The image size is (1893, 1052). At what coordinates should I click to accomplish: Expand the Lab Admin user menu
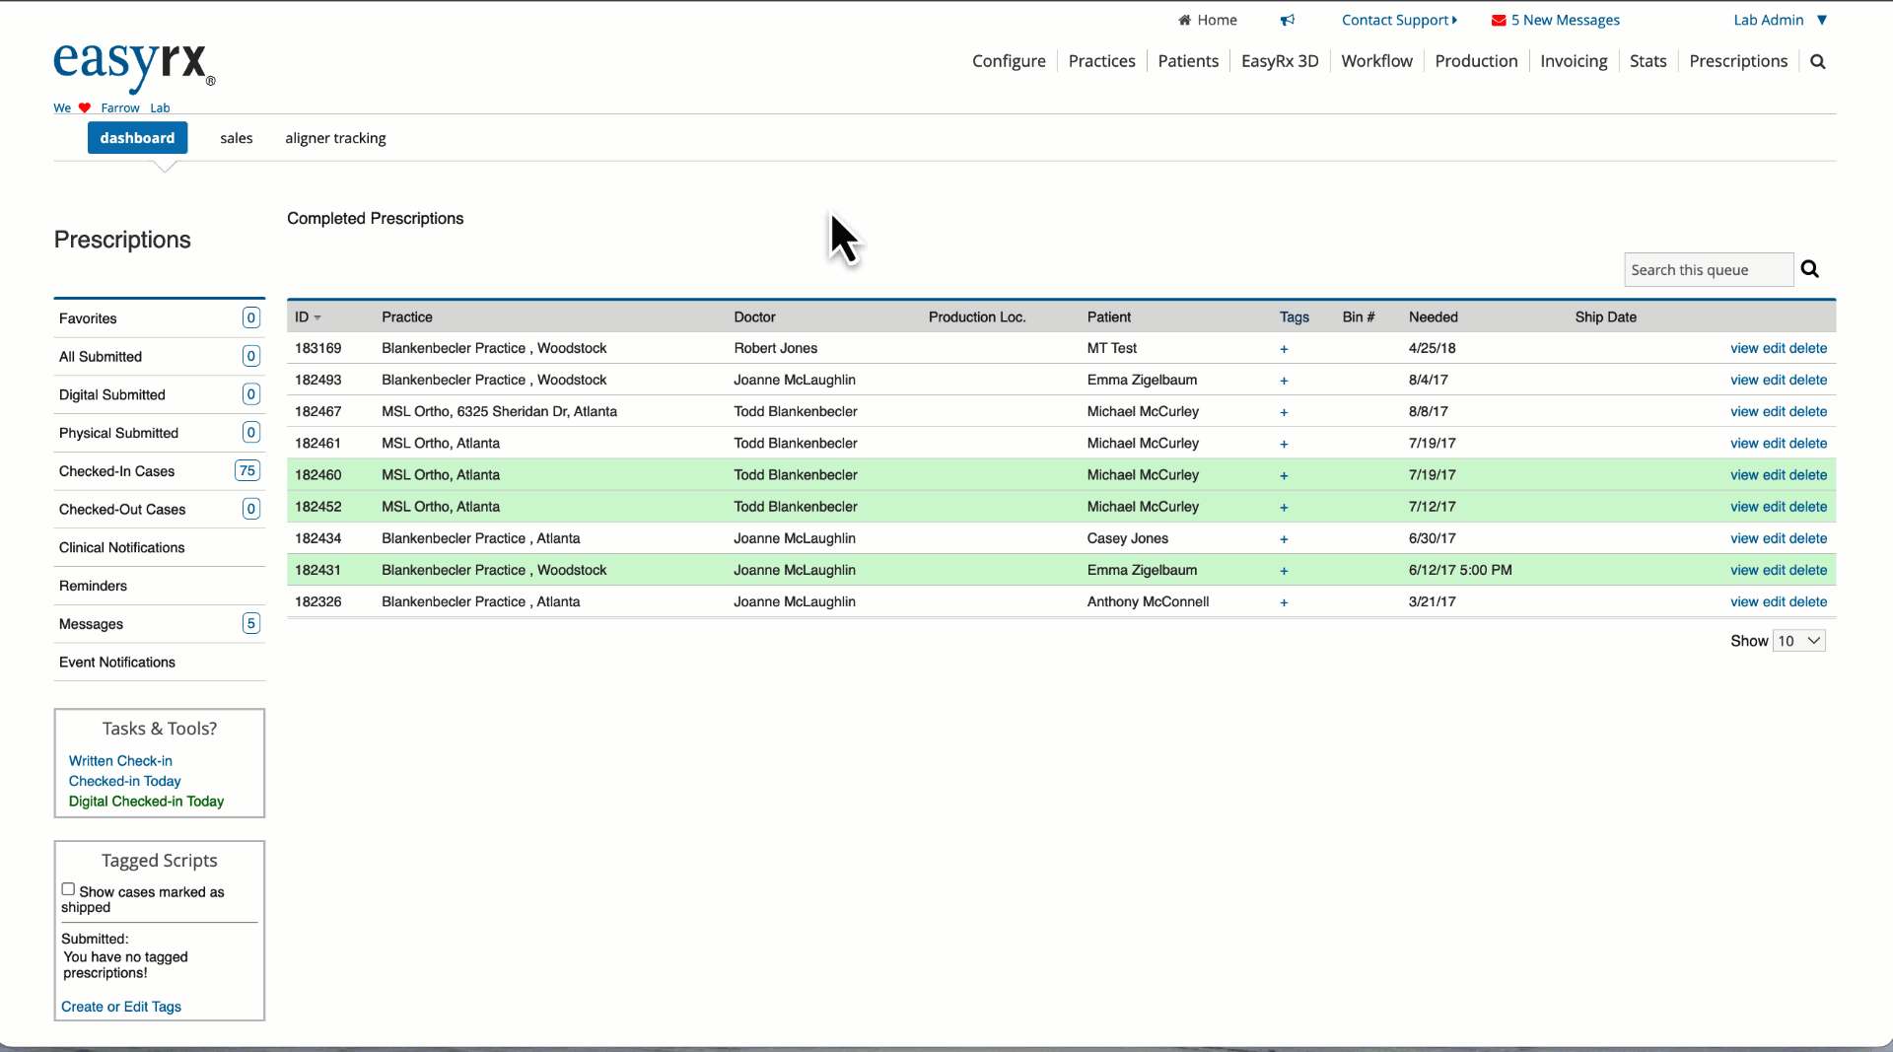click(1781, 20)
